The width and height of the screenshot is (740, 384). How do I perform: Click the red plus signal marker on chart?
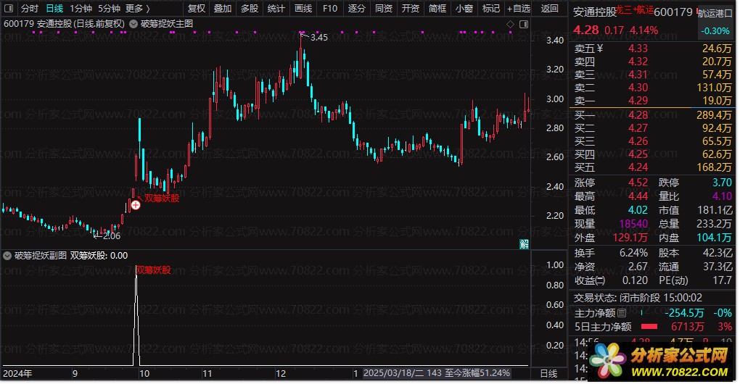[x=136, y=205]
